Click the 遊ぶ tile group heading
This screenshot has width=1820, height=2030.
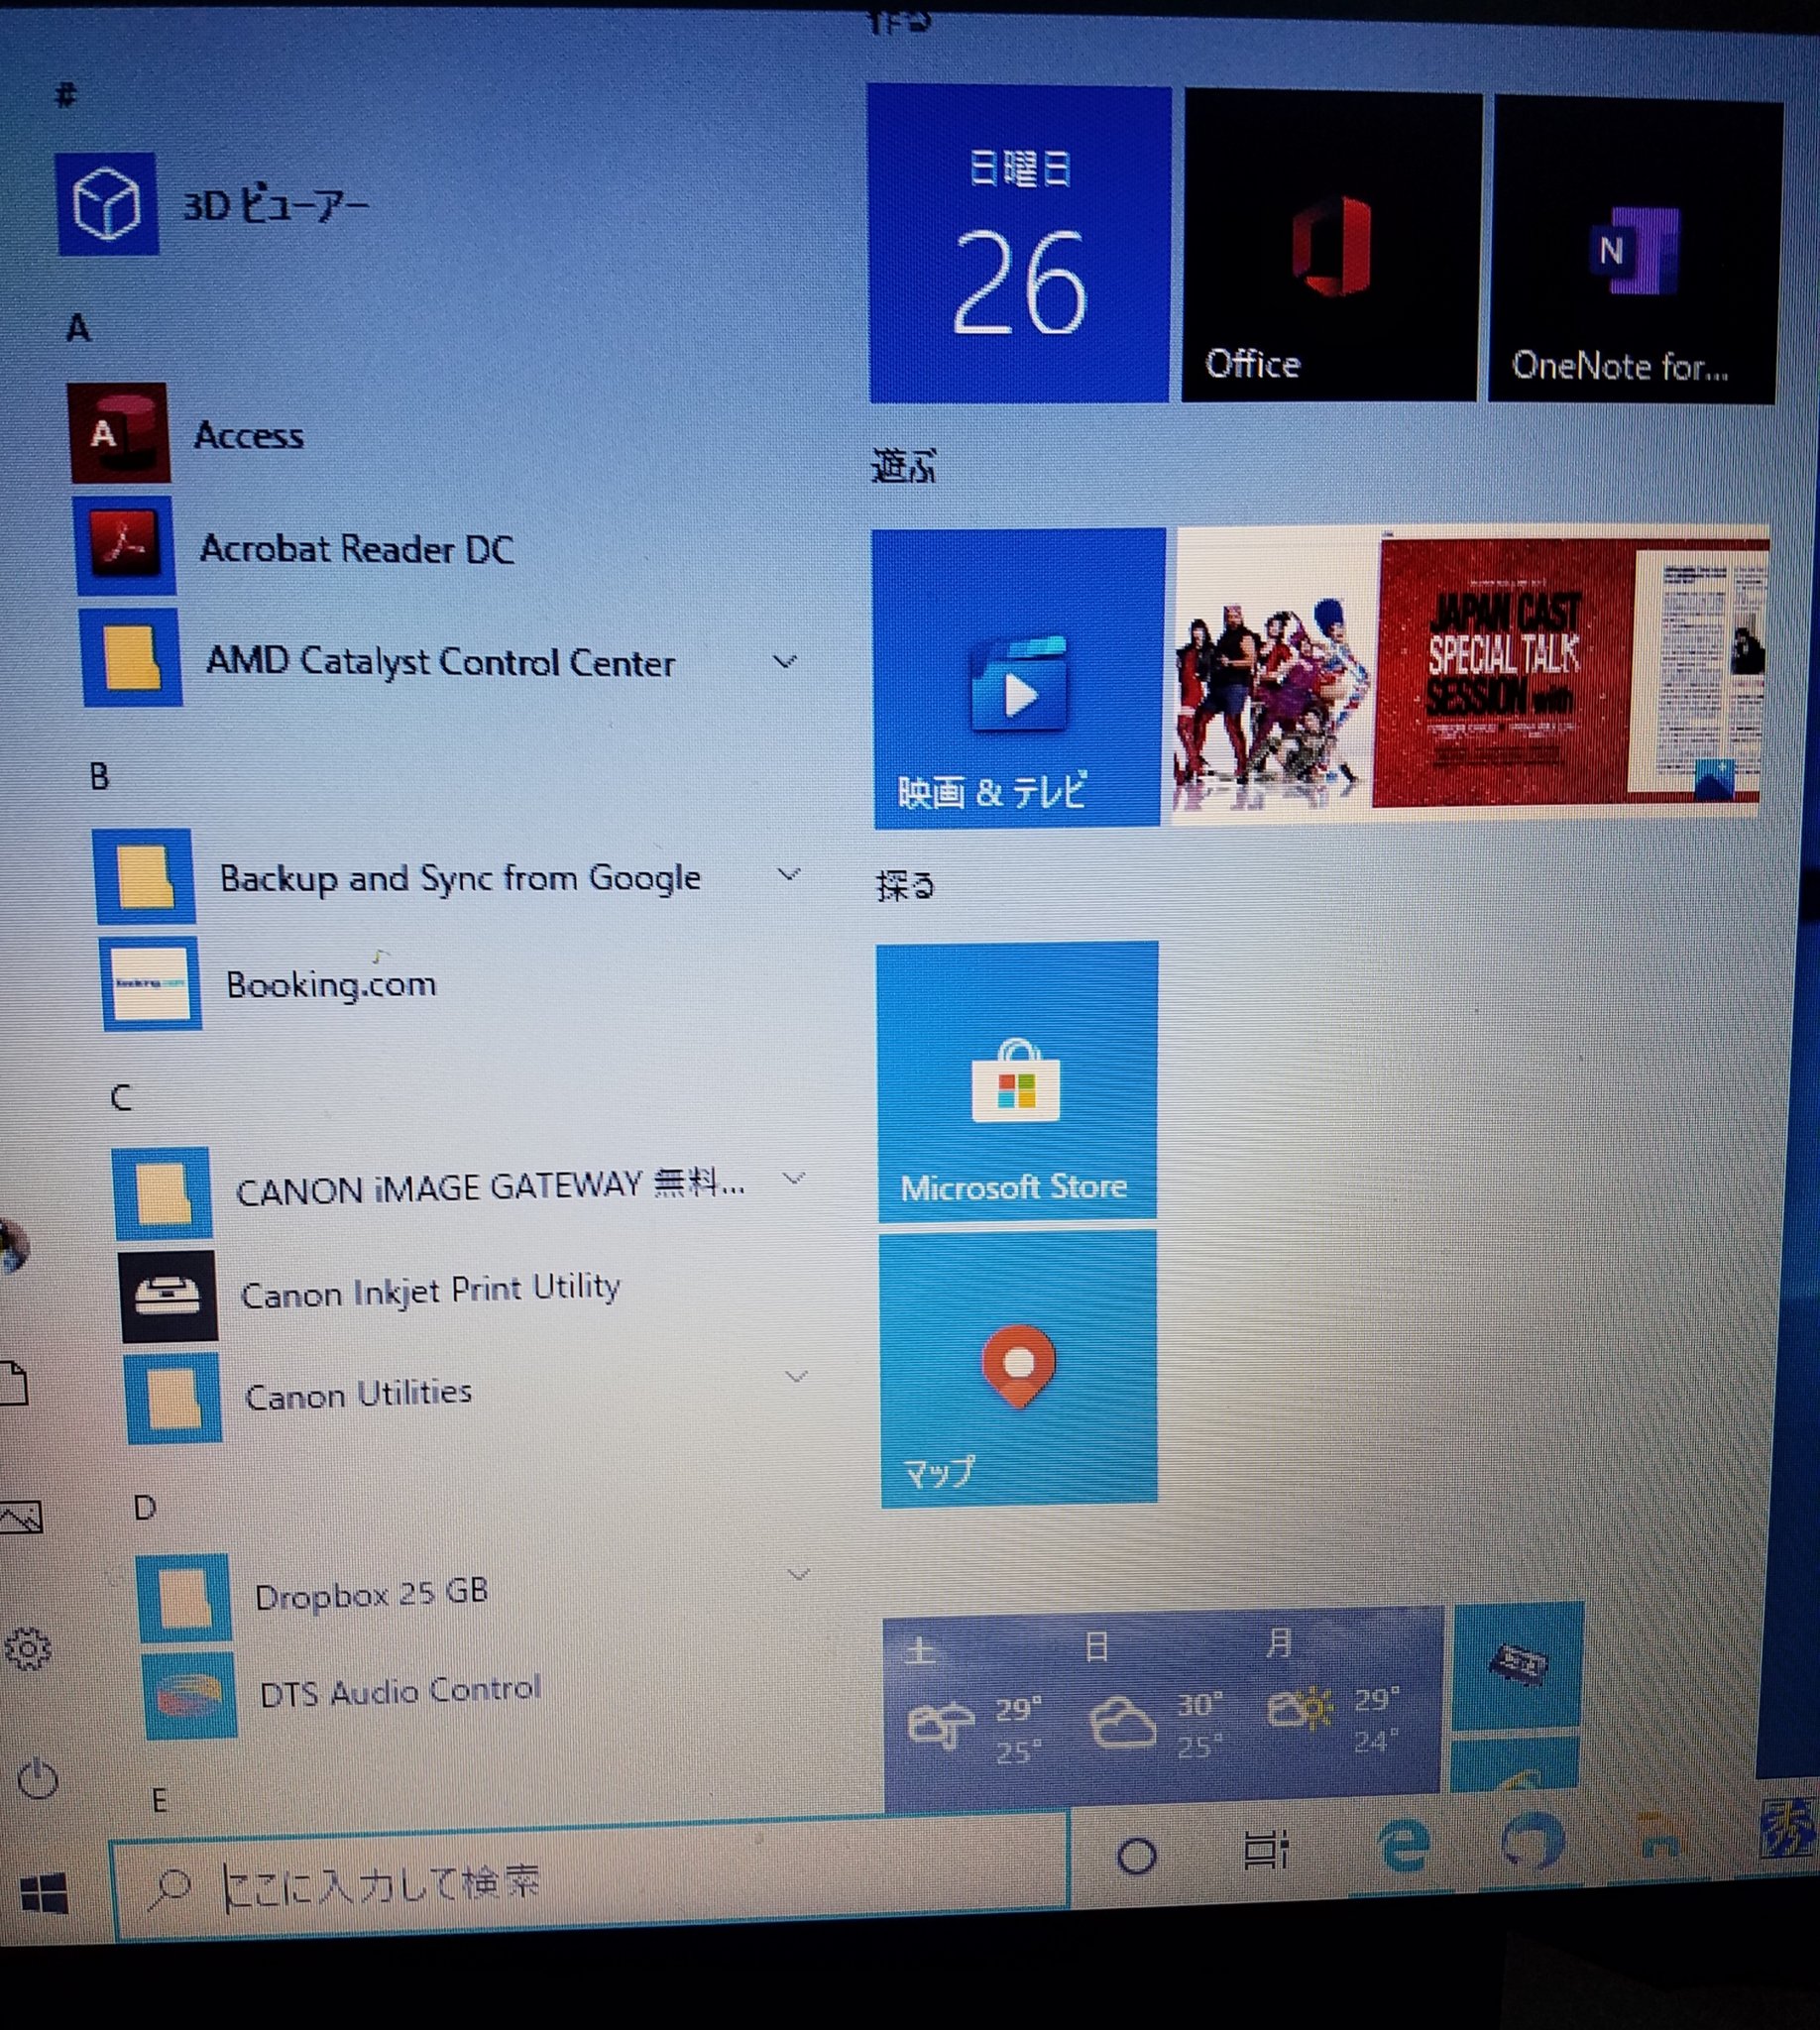pyautogui.click(x=903, y=466)
